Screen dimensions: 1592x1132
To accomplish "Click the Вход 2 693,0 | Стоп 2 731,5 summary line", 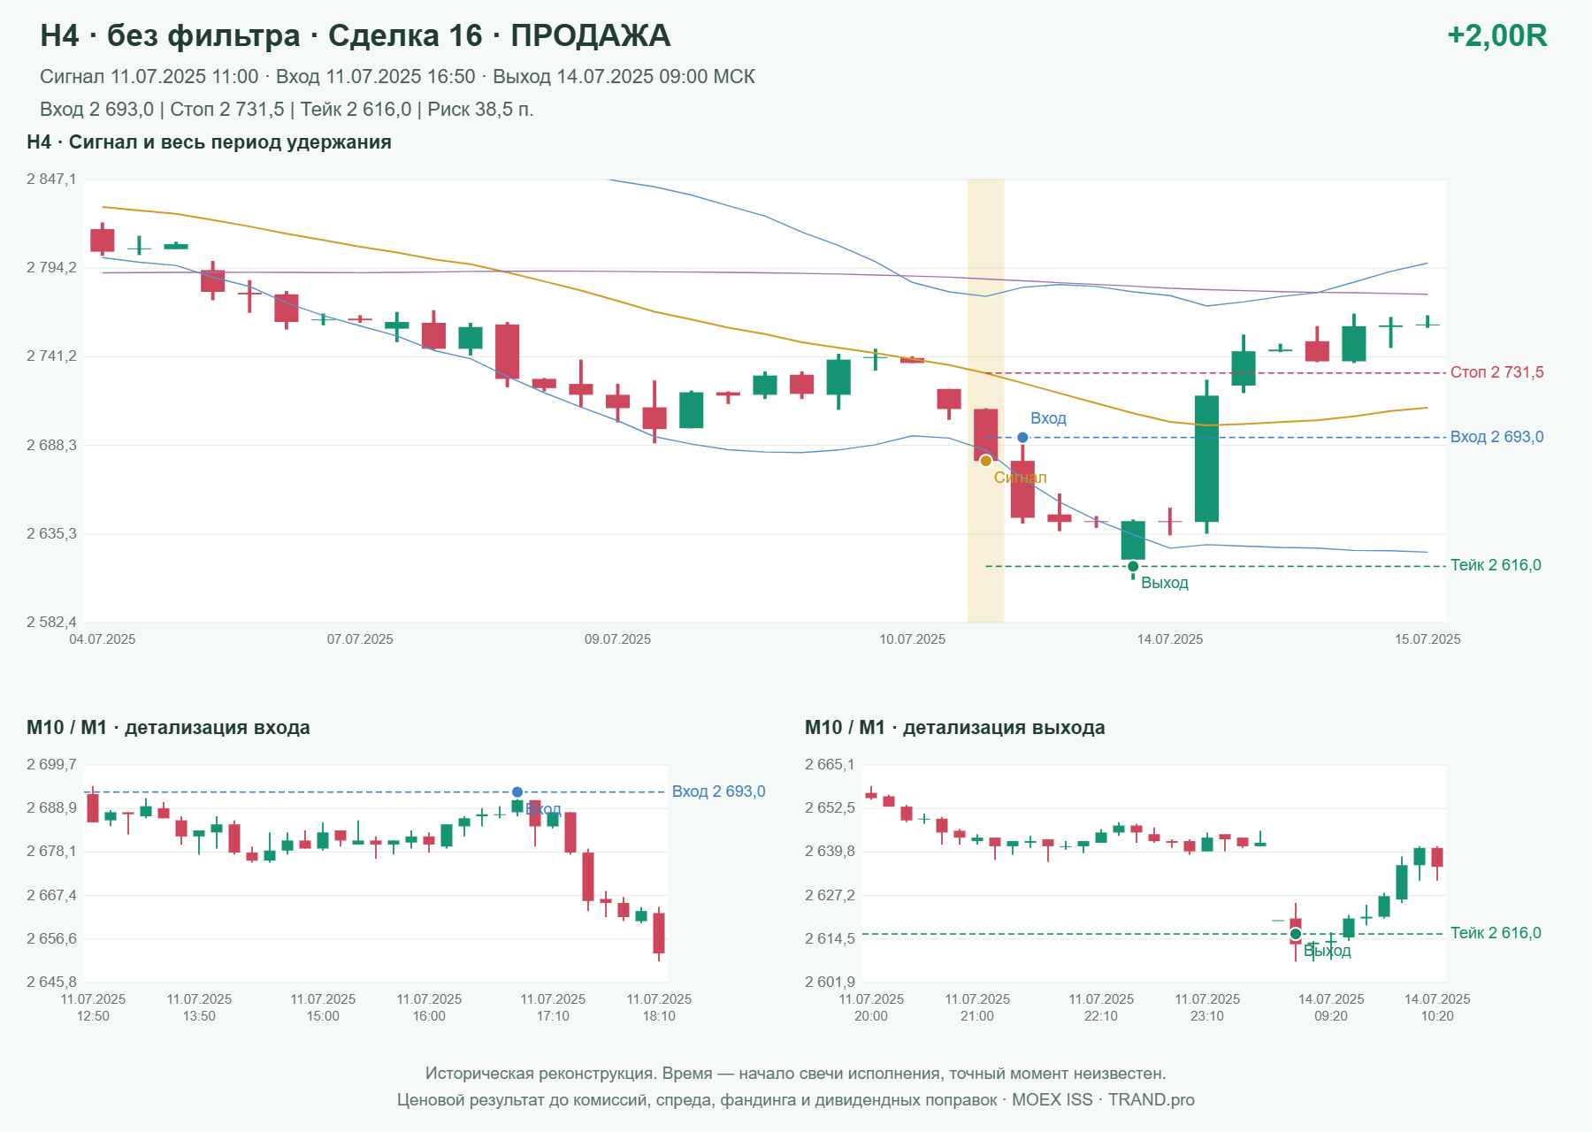I will click(287, 110).
